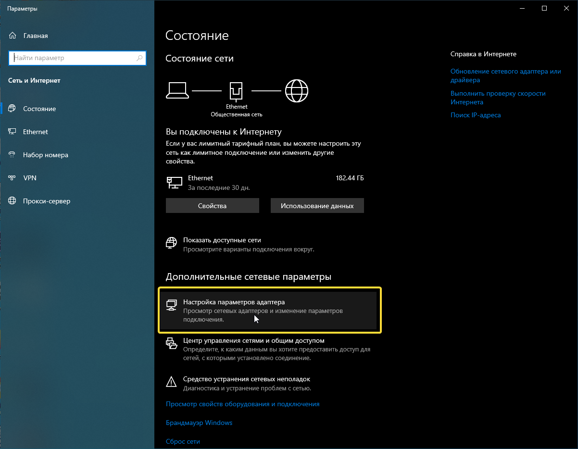578x449 pixels.
Task: Click the globe icon beside Состояние
Action: coord(13,109)
